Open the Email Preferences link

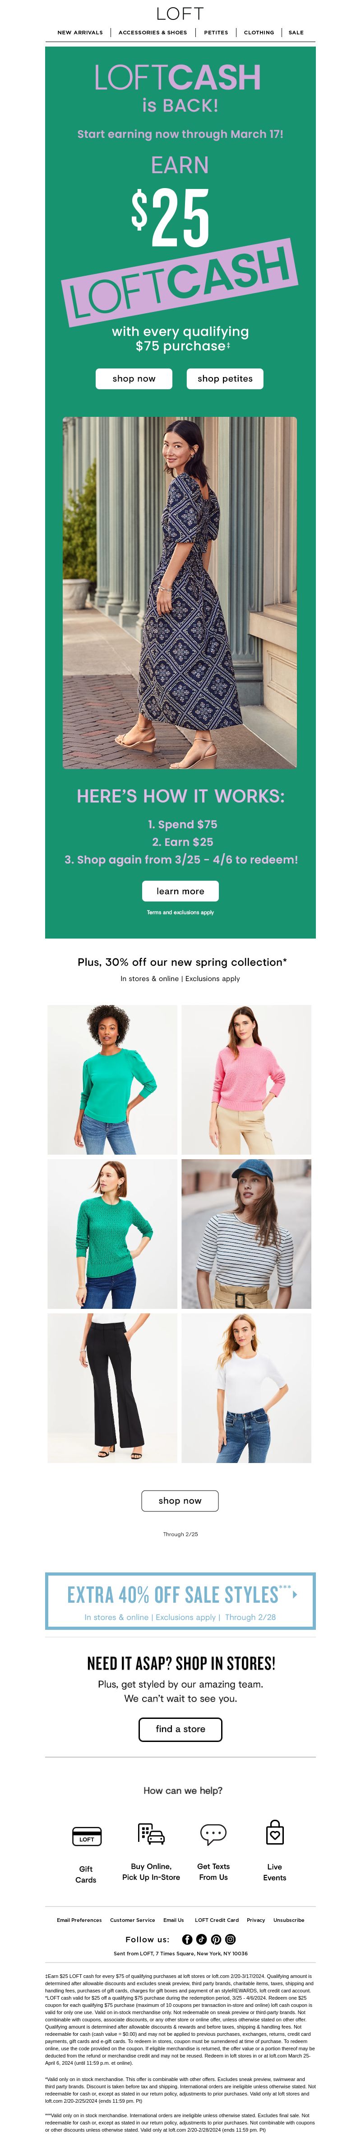pos(79,1920)
